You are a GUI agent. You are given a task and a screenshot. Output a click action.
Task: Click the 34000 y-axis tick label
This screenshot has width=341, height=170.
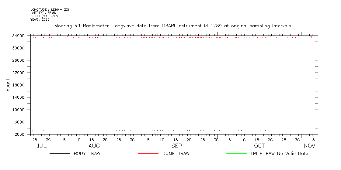click(19, 36)
